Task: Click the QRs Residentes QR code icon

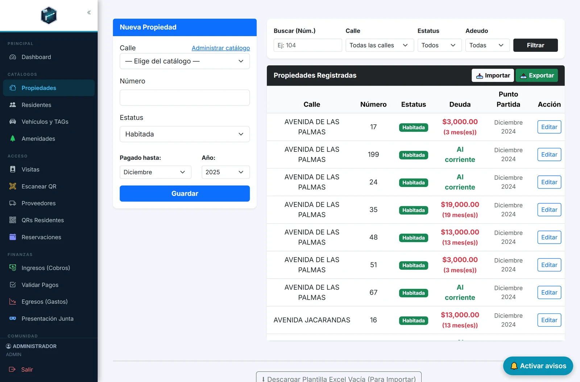Action: pyautogui.click(x=13, y=220)
